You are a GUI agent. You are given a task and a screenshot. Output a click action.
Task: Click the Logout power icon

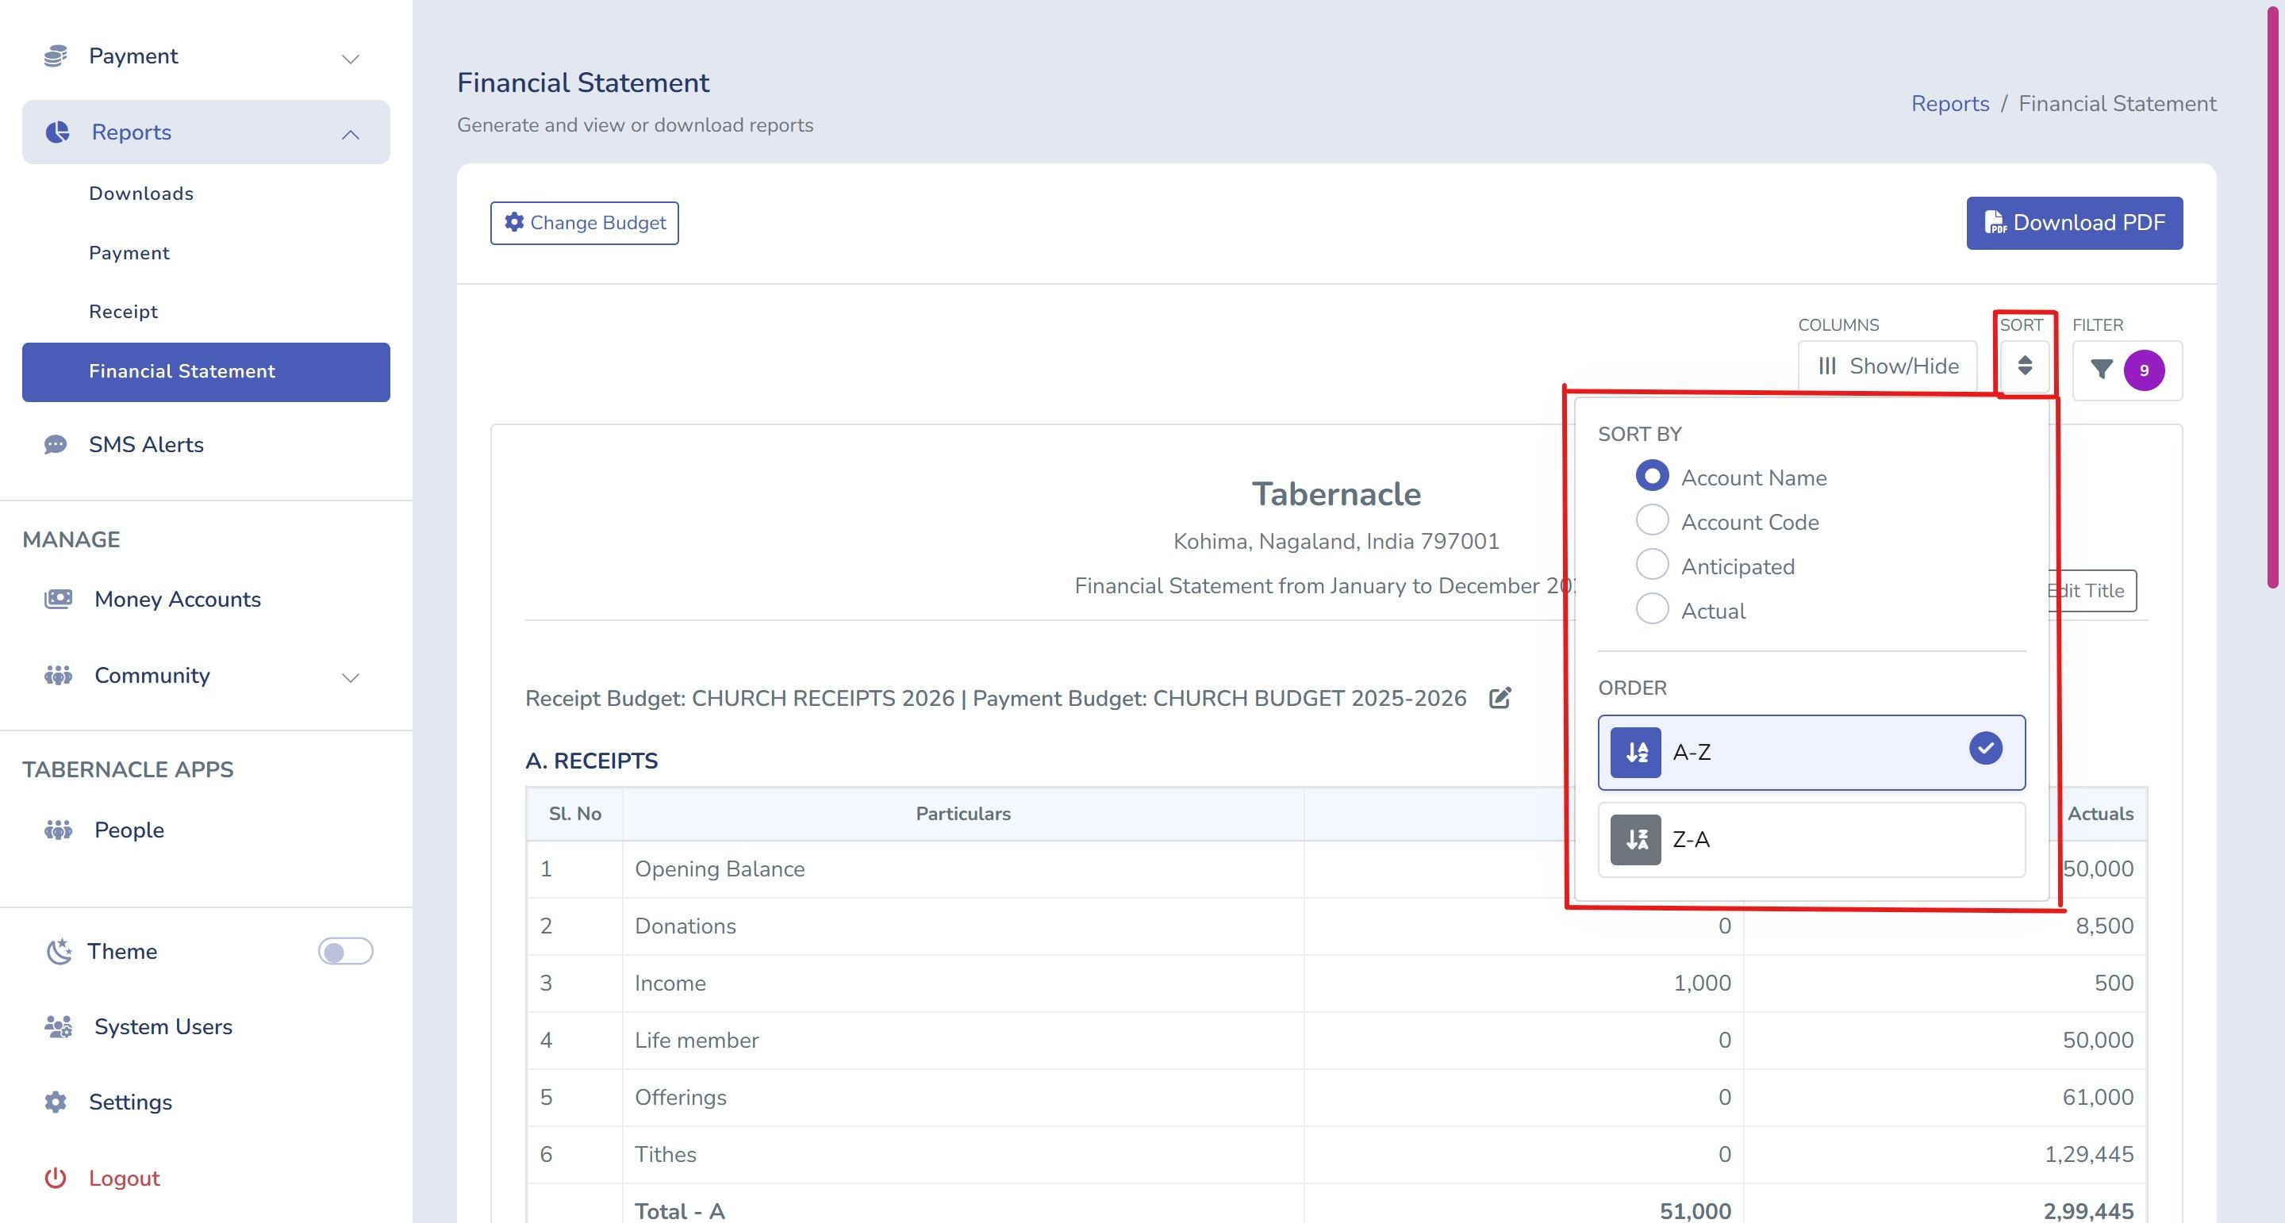[56, 1179]
